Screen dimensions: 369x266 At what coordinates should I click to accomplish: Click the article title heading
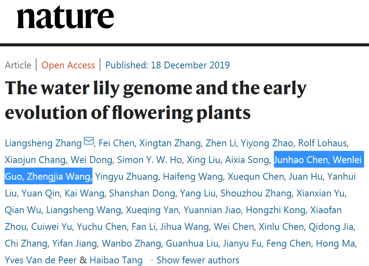pos(156,100)
